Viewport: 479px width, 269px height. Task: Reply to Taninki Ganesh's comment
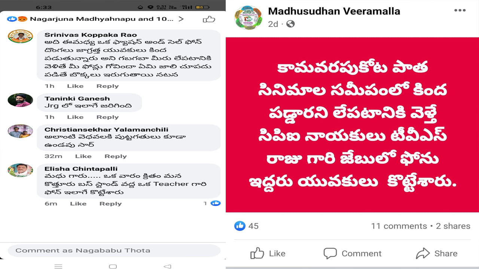pos(107,117)
